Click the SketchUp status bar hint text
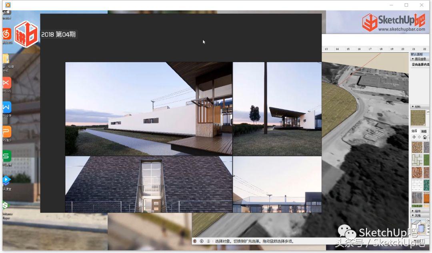432x253 pixels. pos(254,241)
